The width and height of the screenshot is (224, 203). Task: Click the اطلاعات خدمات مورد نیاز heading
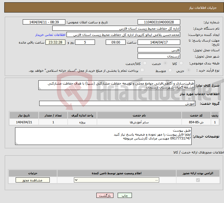(x=200, y=94)
